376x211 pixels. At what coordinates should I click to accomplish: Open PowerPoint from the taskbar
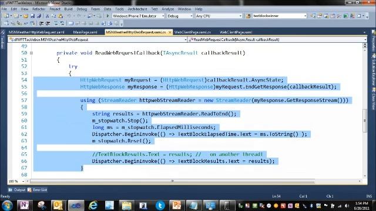pos(176,206)
